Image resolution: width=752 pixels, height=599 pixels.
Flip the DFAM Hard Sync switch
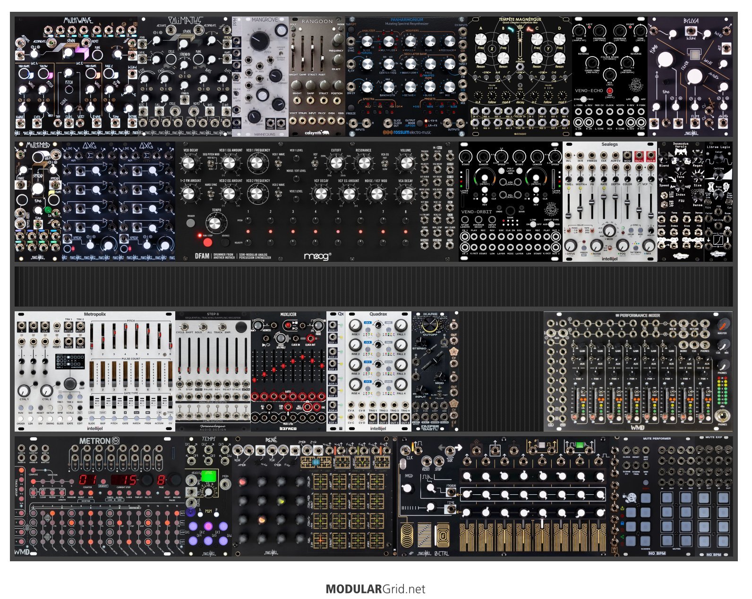click(211, 192)
